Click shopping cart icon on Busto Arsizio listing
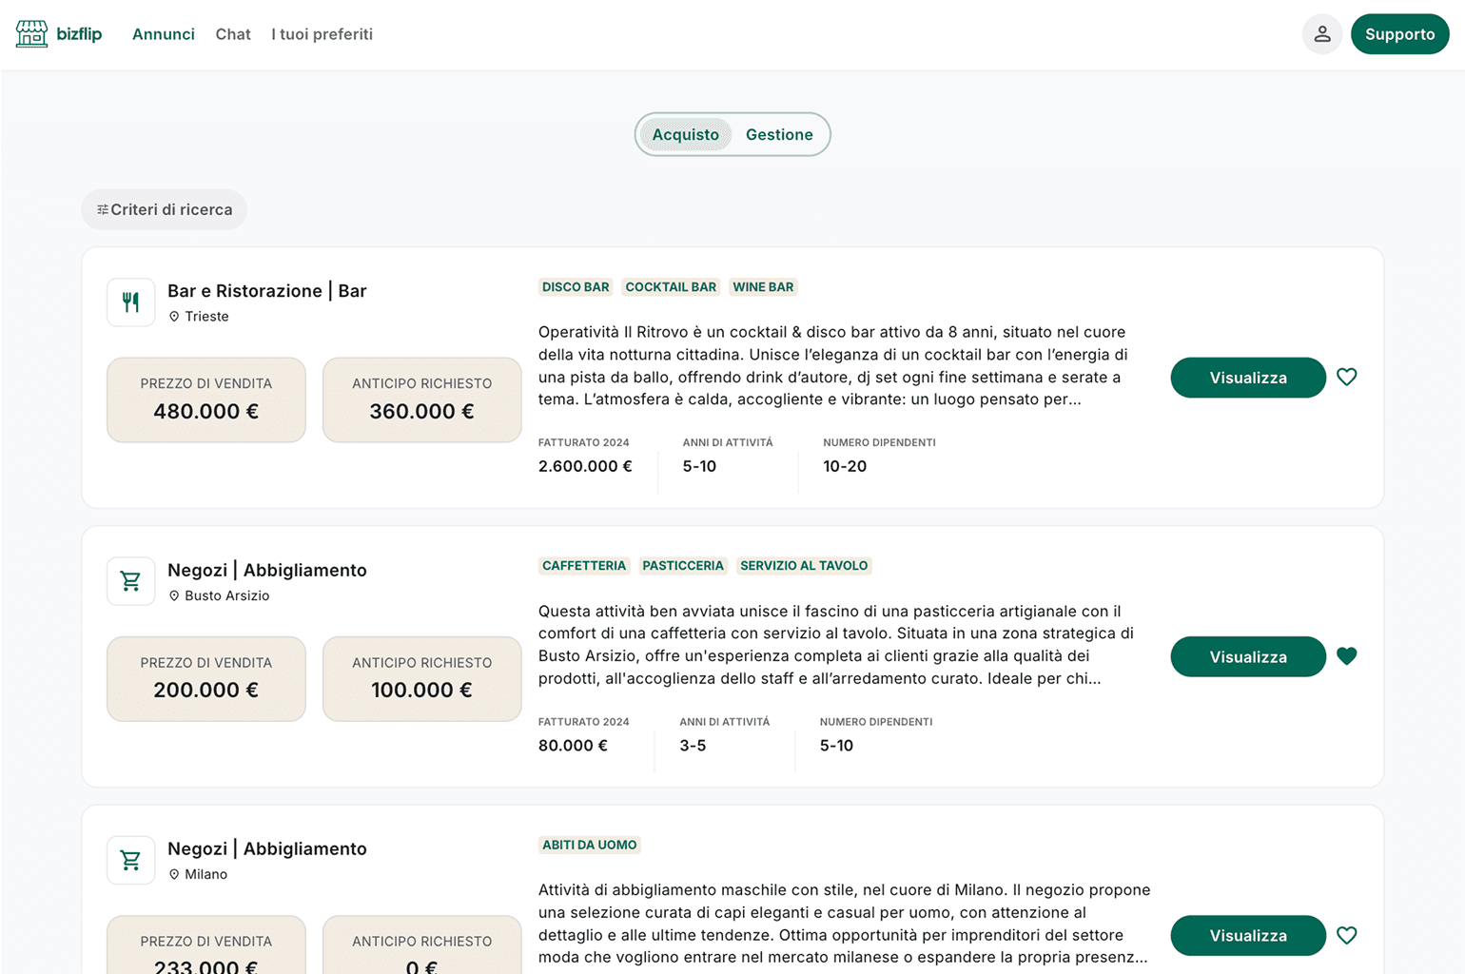The height and width of the screenshot is (974, 1465). coord(131,581)
